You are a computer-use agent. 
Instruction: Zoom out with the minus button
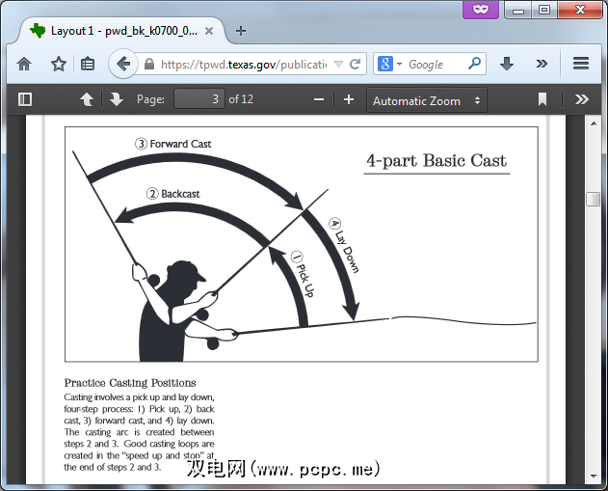point(319,99)
